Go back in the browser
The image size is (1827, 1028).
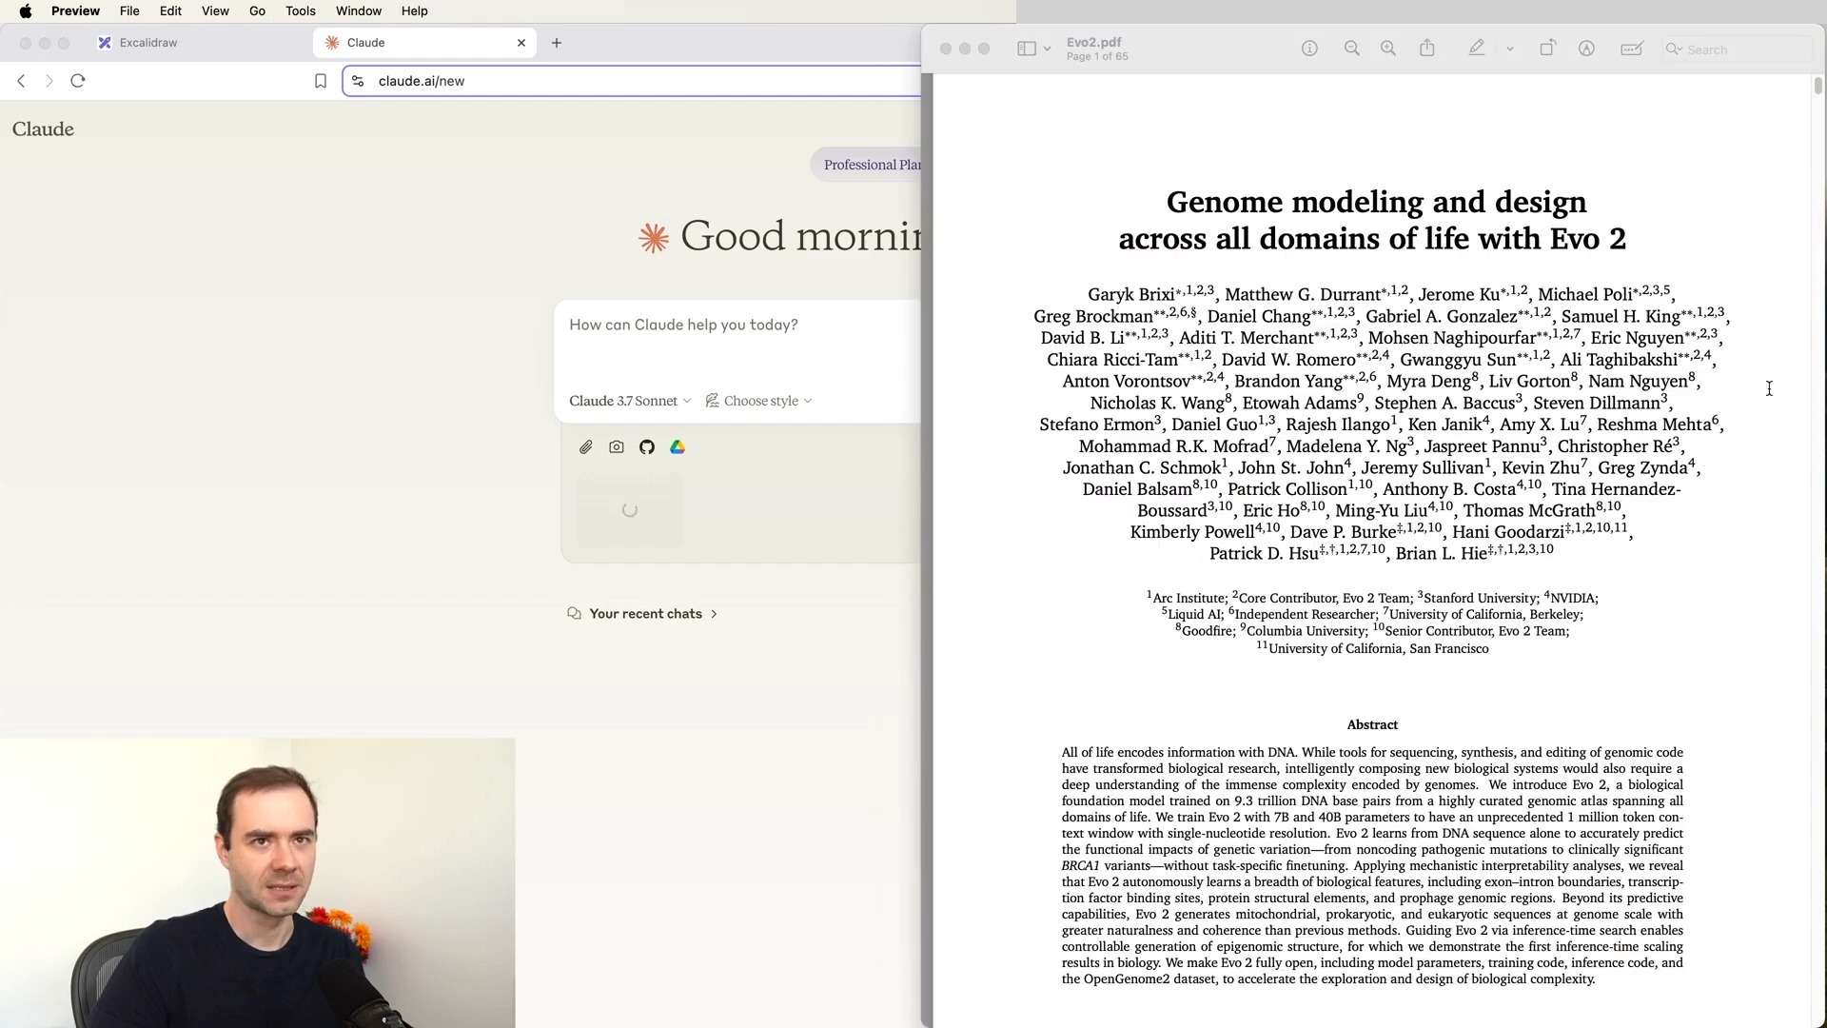(21, 81)
